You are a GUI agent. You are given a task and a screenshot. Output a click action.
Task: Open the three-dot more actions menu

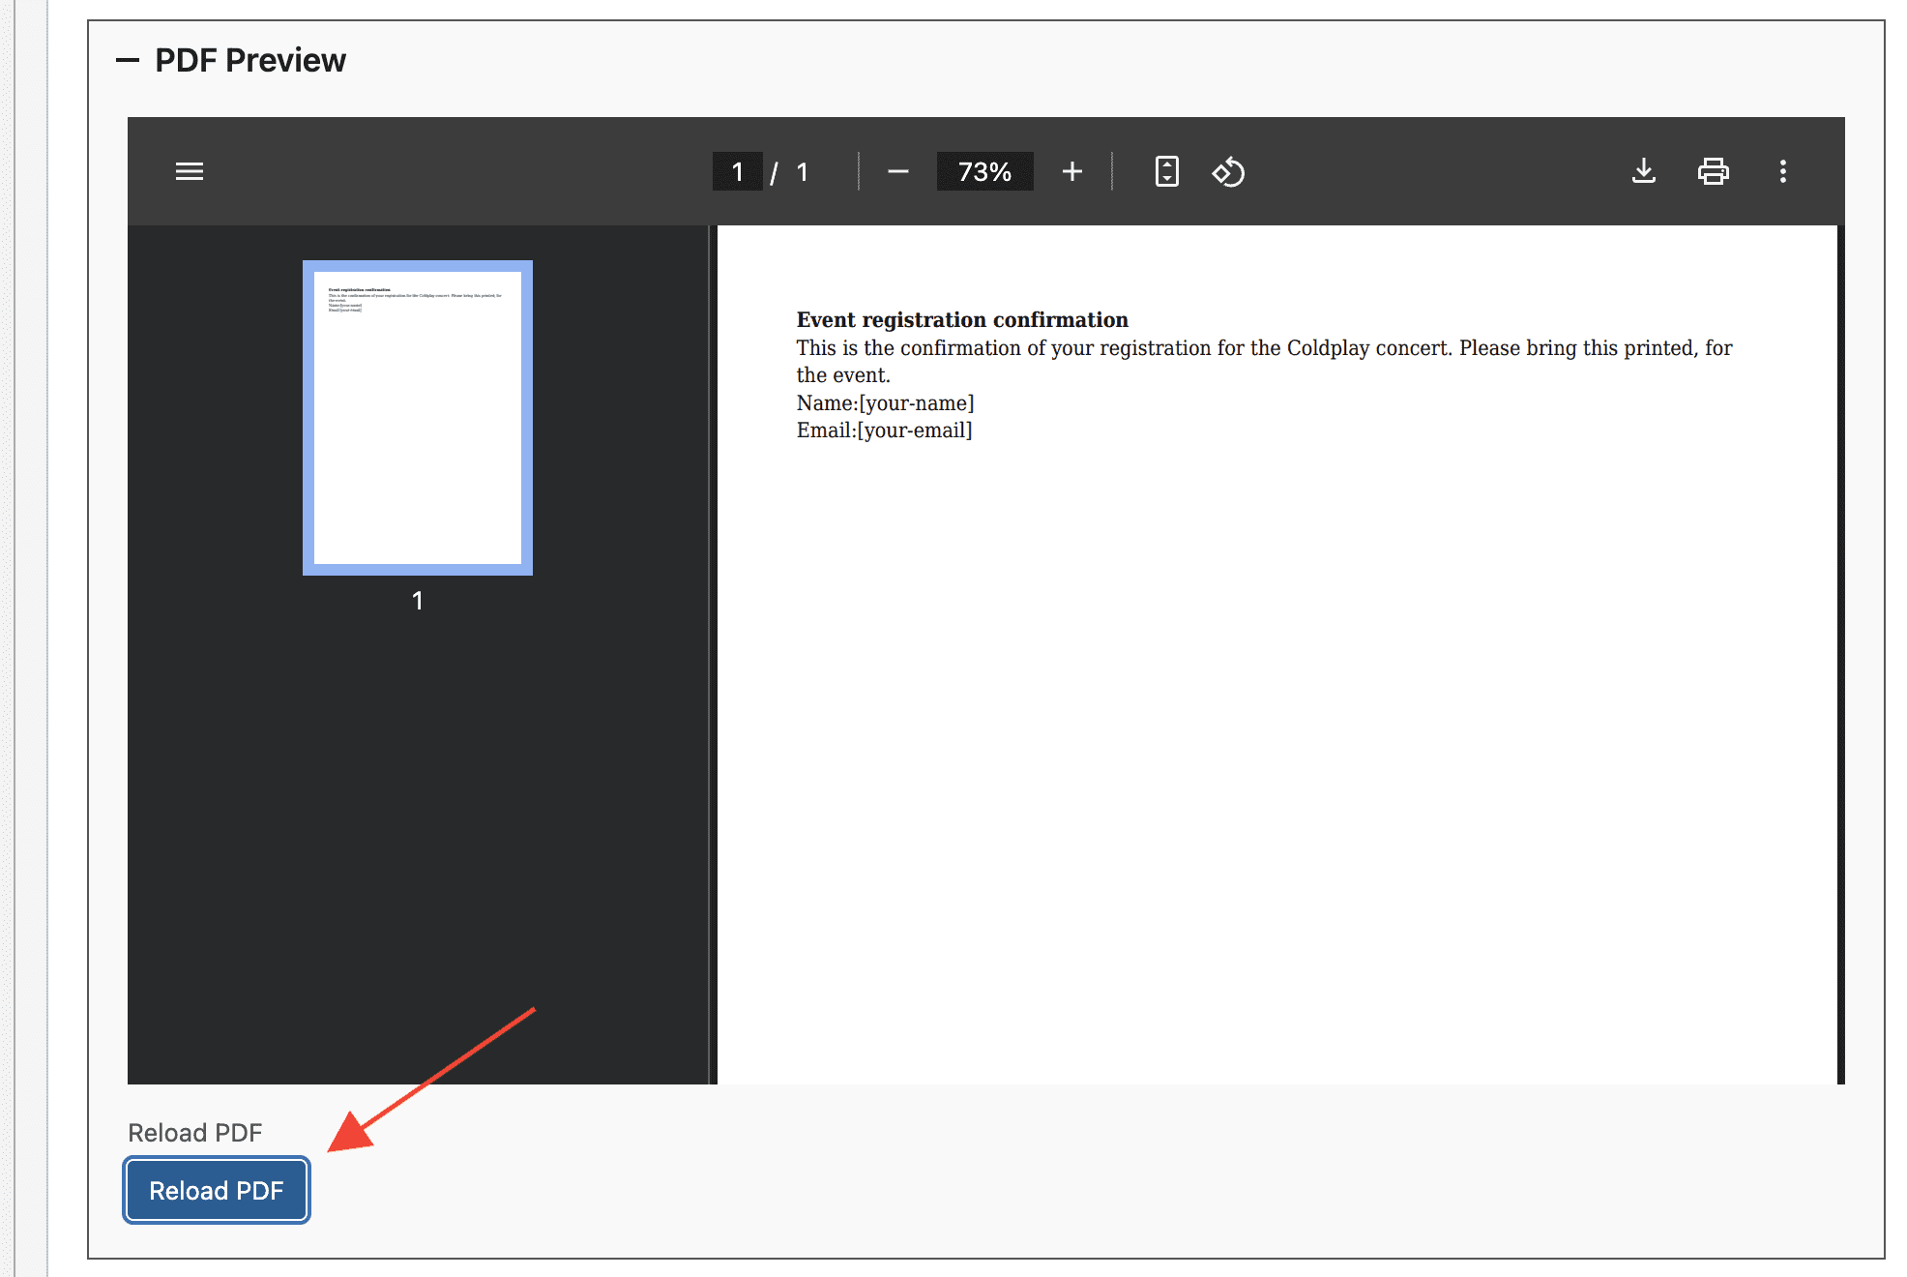(1782, 172)
